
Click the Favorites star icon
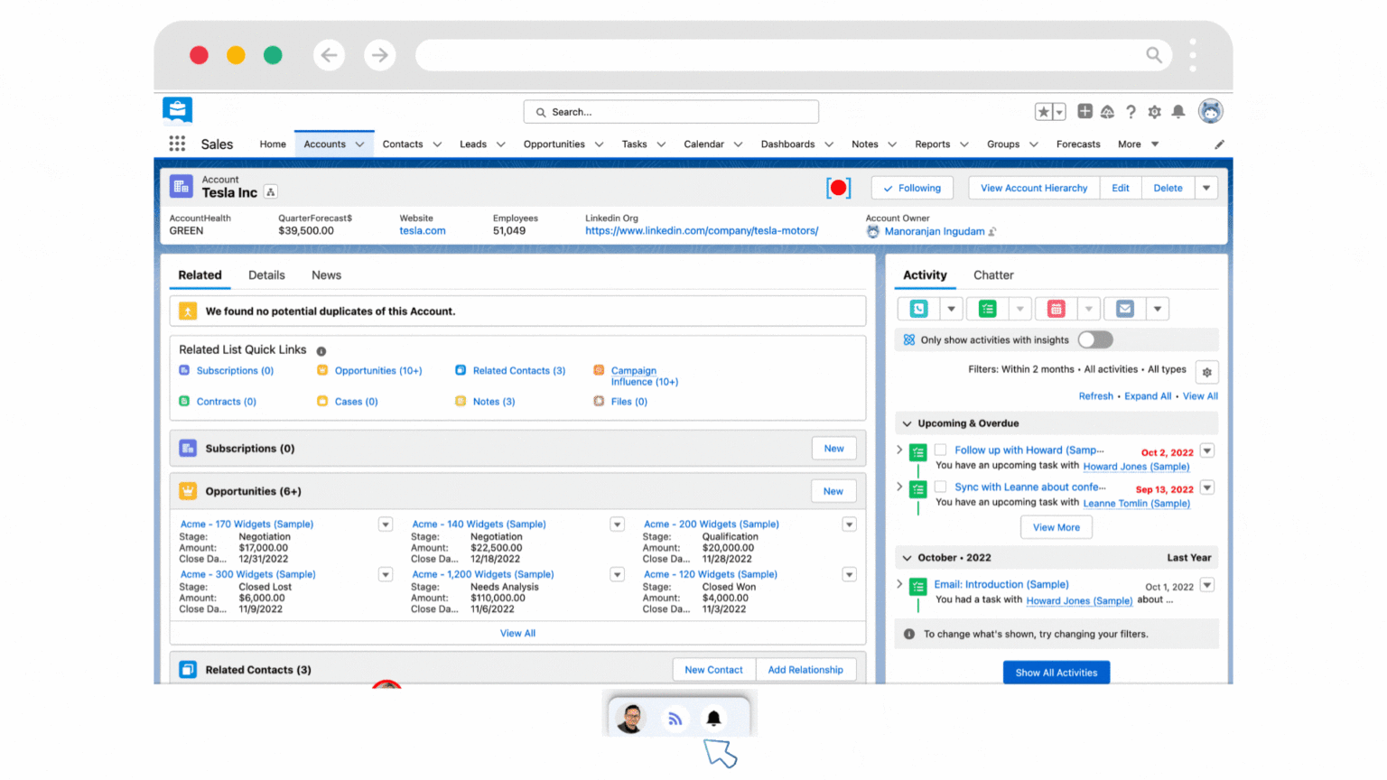[1044, 112]
